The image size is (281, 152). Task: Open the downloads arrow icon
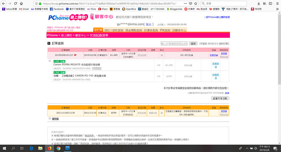pos(258,3)
